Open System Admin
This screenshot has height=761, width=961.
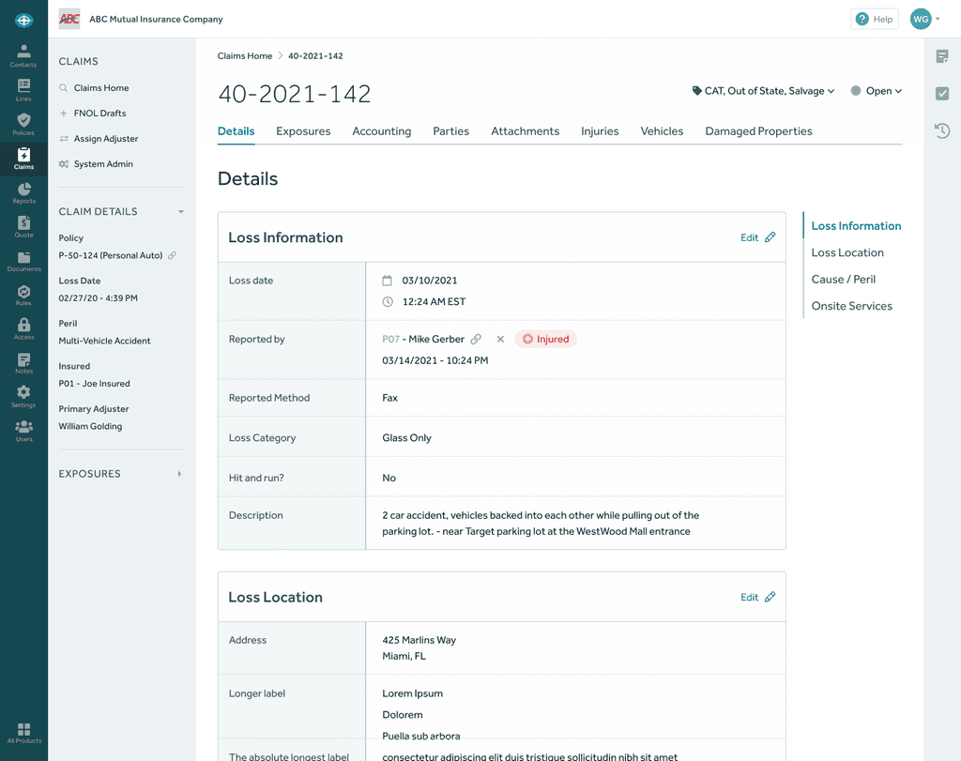(x=103, y=164)
